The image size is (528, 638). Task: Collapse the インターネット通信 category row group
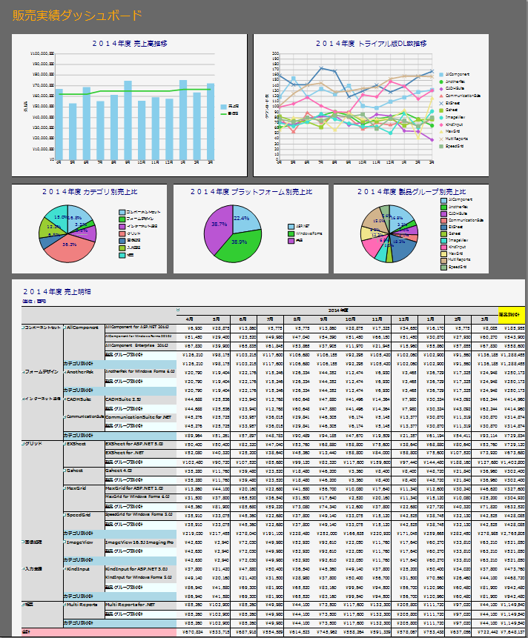point(23,399)
